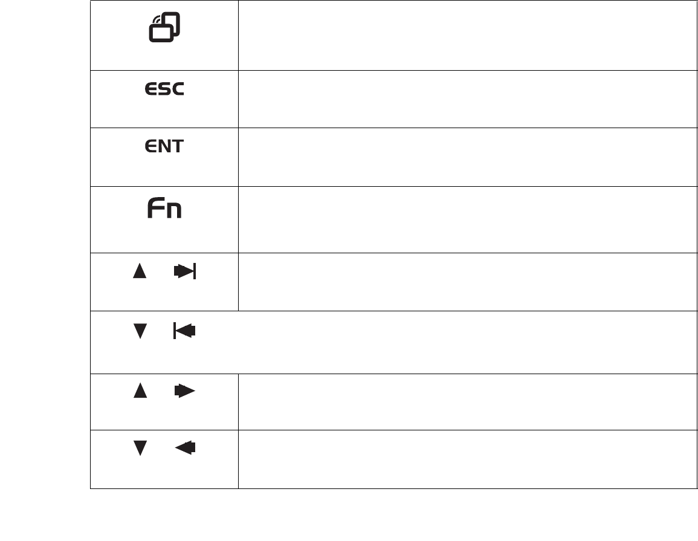The height and width of the screenshot is (541, 698).
Task: Click empty description cell beside display-switch icon
Action: click(x=465, y=35)
